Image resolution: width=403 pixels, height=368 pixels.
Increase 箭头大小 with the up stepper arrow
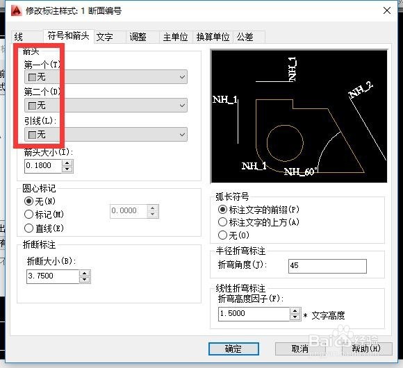point(67,162)
